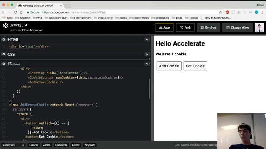Click the 'return' code line in JS editor
This screenshot has width=266, height=149.
click(37, 128)
